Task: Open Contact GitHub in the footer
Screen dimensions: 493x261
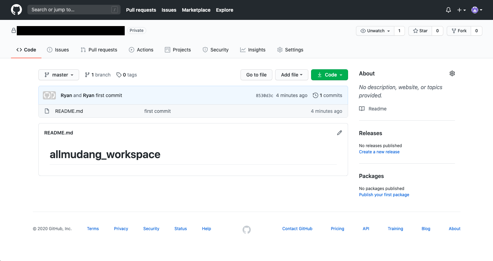Action: [297, 229]
